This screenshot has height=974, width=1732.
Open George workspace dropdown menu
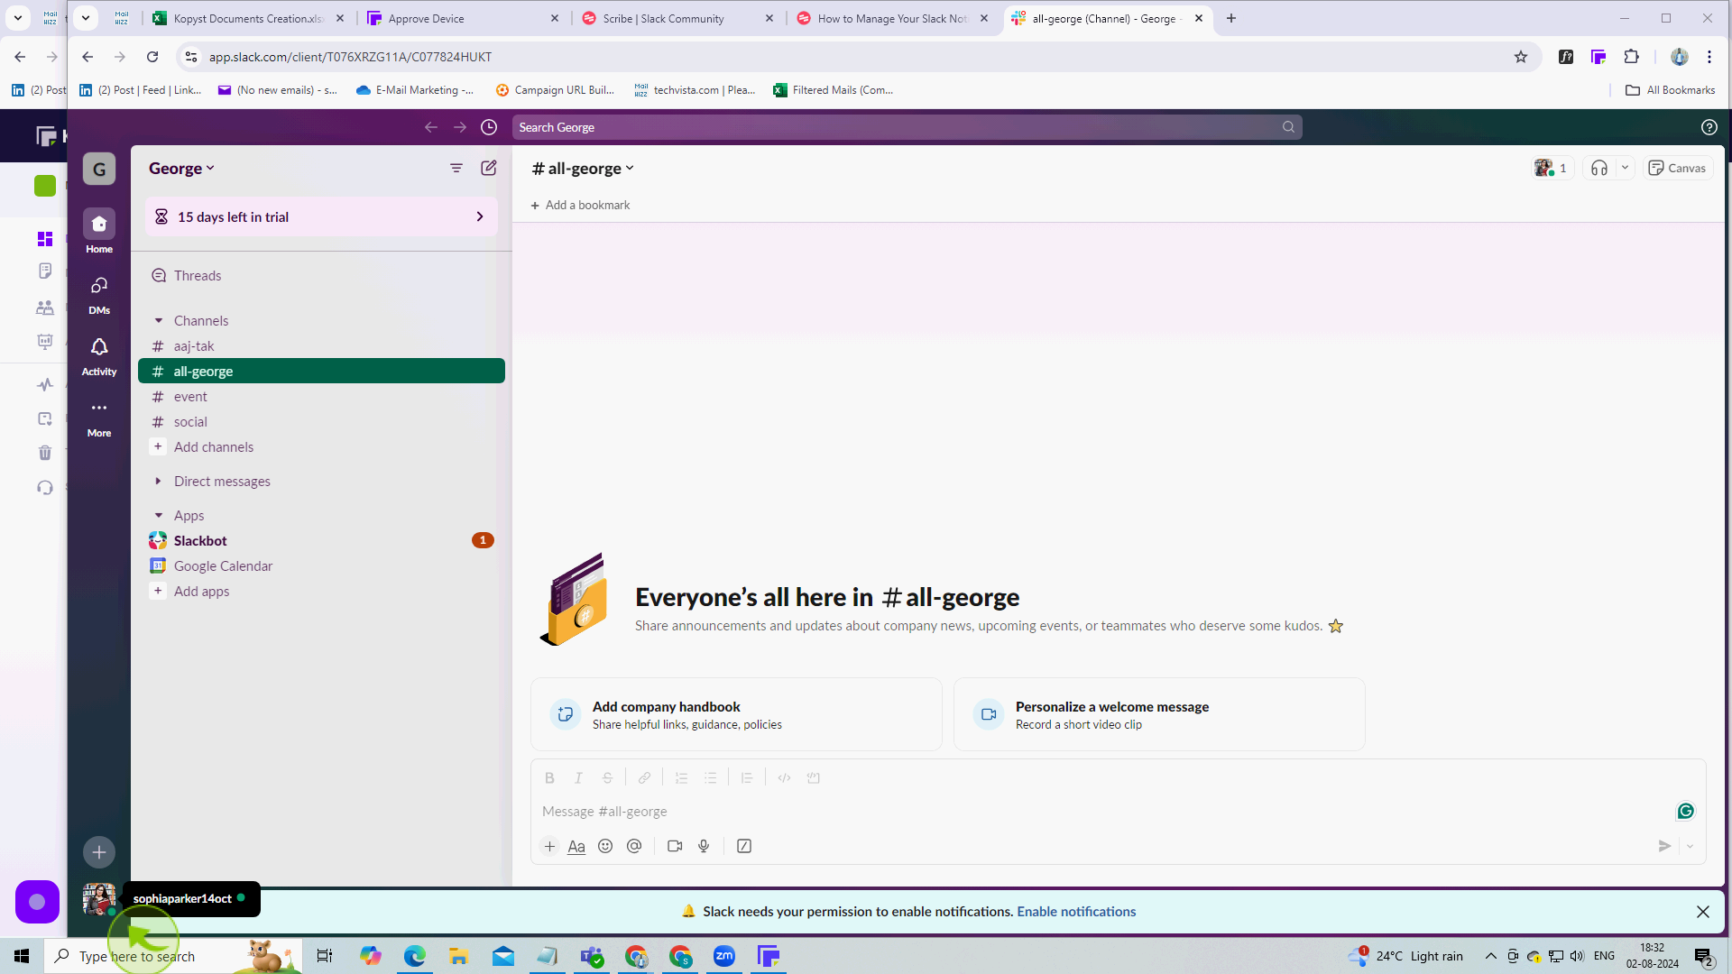pyautogui.click(x=181, y=168)
